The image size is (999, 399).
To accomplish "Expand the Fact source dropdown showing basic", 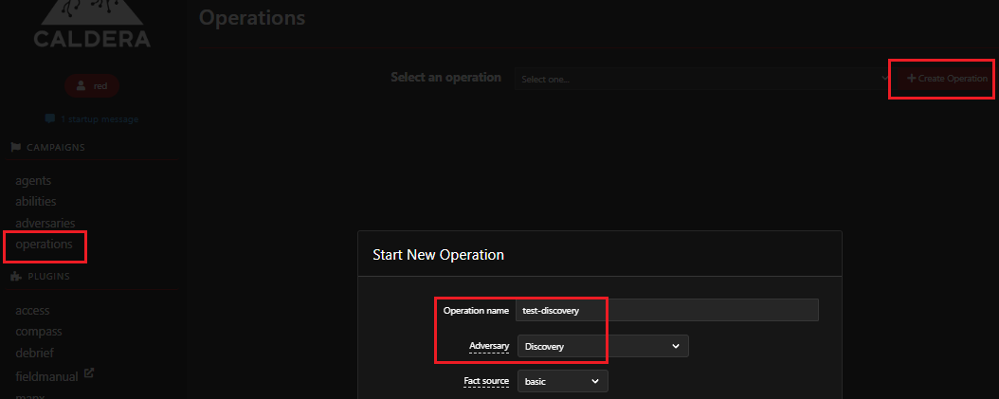I will 563,381.
